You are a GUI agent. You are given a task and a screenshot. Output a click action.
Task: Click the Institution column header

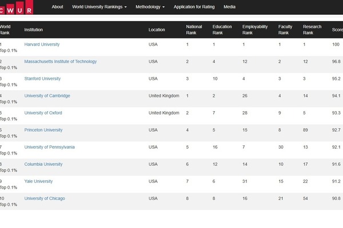click(x=34, y=30)
